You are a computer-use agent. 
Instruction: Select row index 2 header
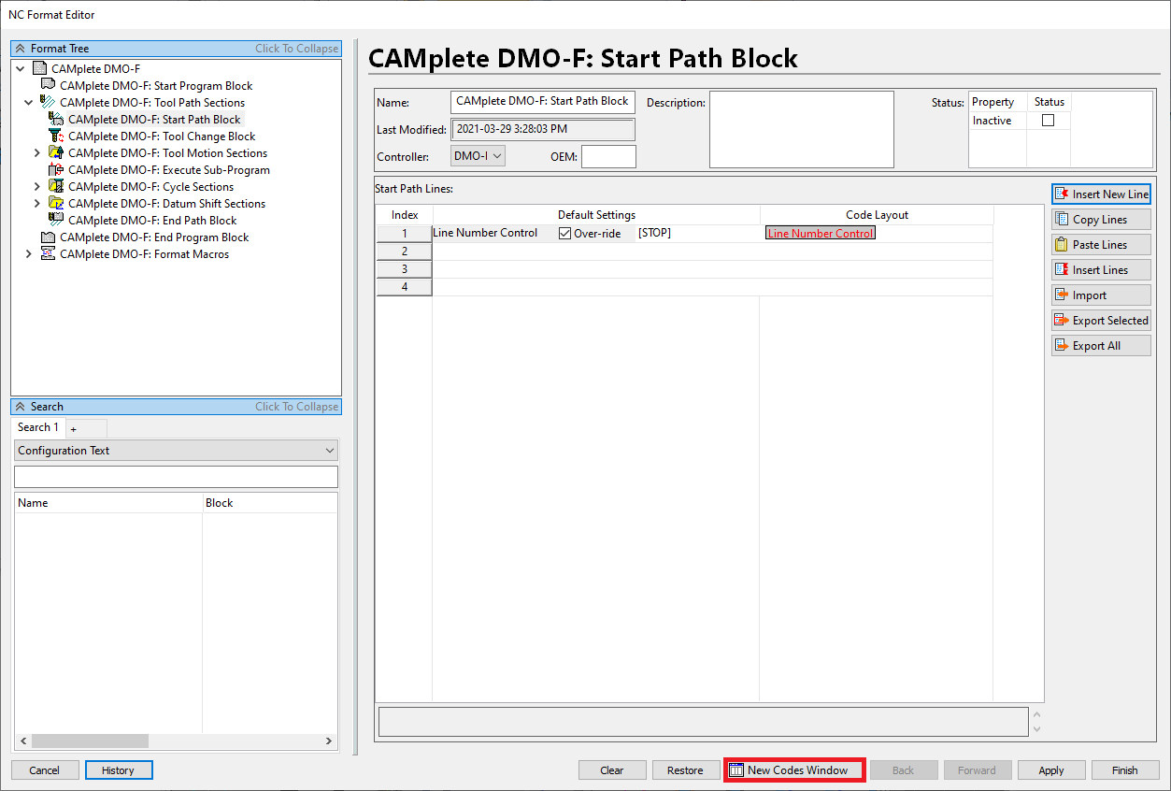405,252
